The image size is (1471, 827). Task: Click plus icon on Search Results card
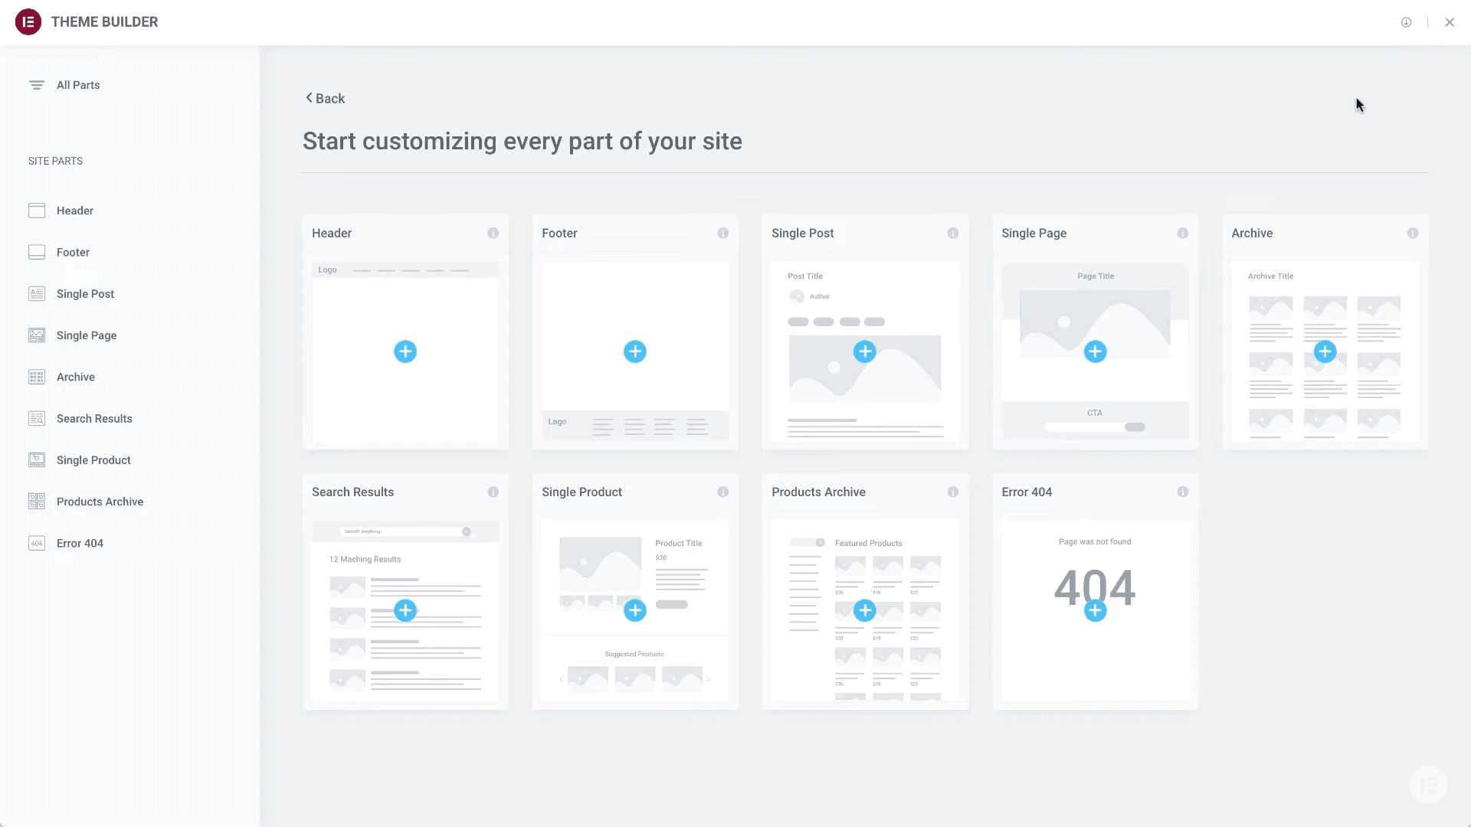(405, 610)
